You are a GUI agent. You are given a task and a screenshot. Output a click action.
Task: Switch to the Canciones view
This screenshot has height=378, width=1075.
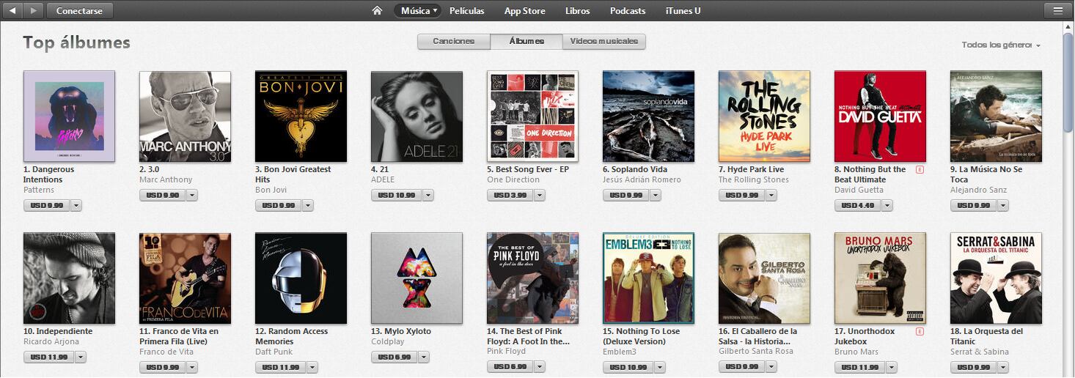pyautogui.click(x=454, y=41)
